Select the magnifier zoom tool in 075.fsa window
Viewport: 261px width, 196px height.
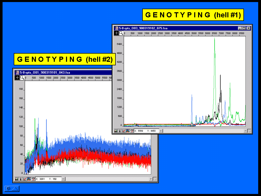[121, 33]
